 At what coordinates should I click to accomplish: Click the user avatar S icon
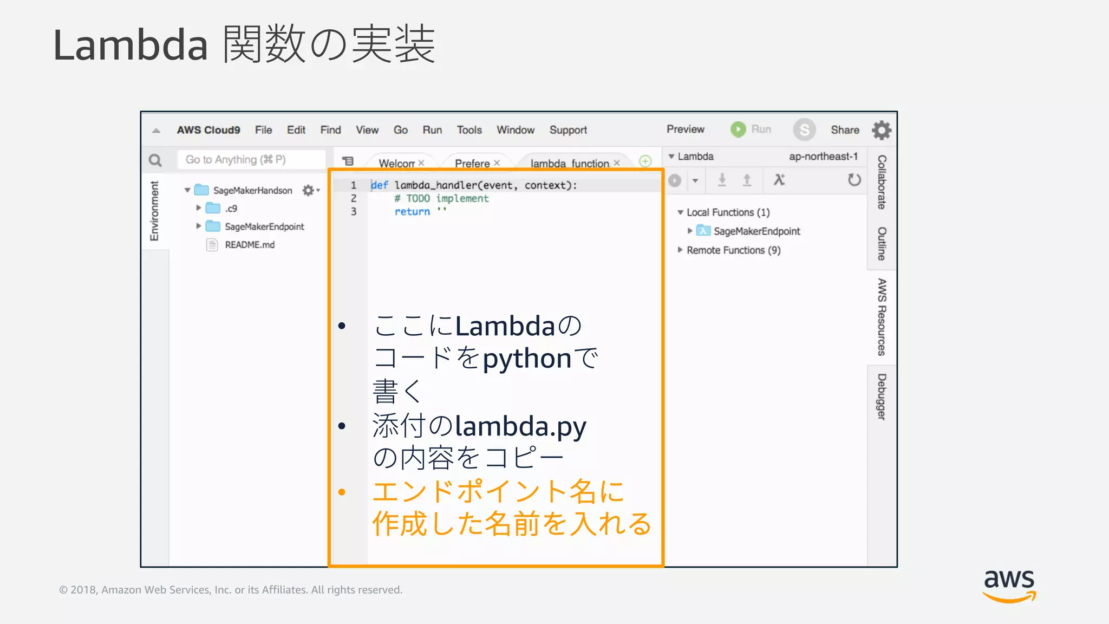click(x=805, y=130)
